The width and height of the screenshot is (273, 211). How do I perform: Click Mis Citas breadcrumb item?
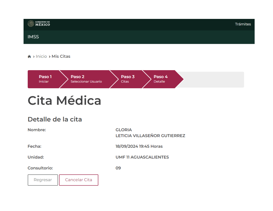click(x=61, y=56)
